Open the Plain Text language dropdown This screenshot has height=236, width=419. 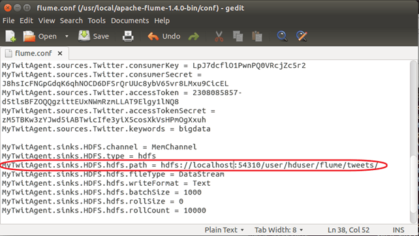click(x=225, y=230)
